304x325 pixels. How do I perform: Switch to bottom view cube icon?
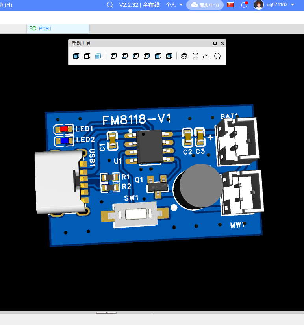124,56
